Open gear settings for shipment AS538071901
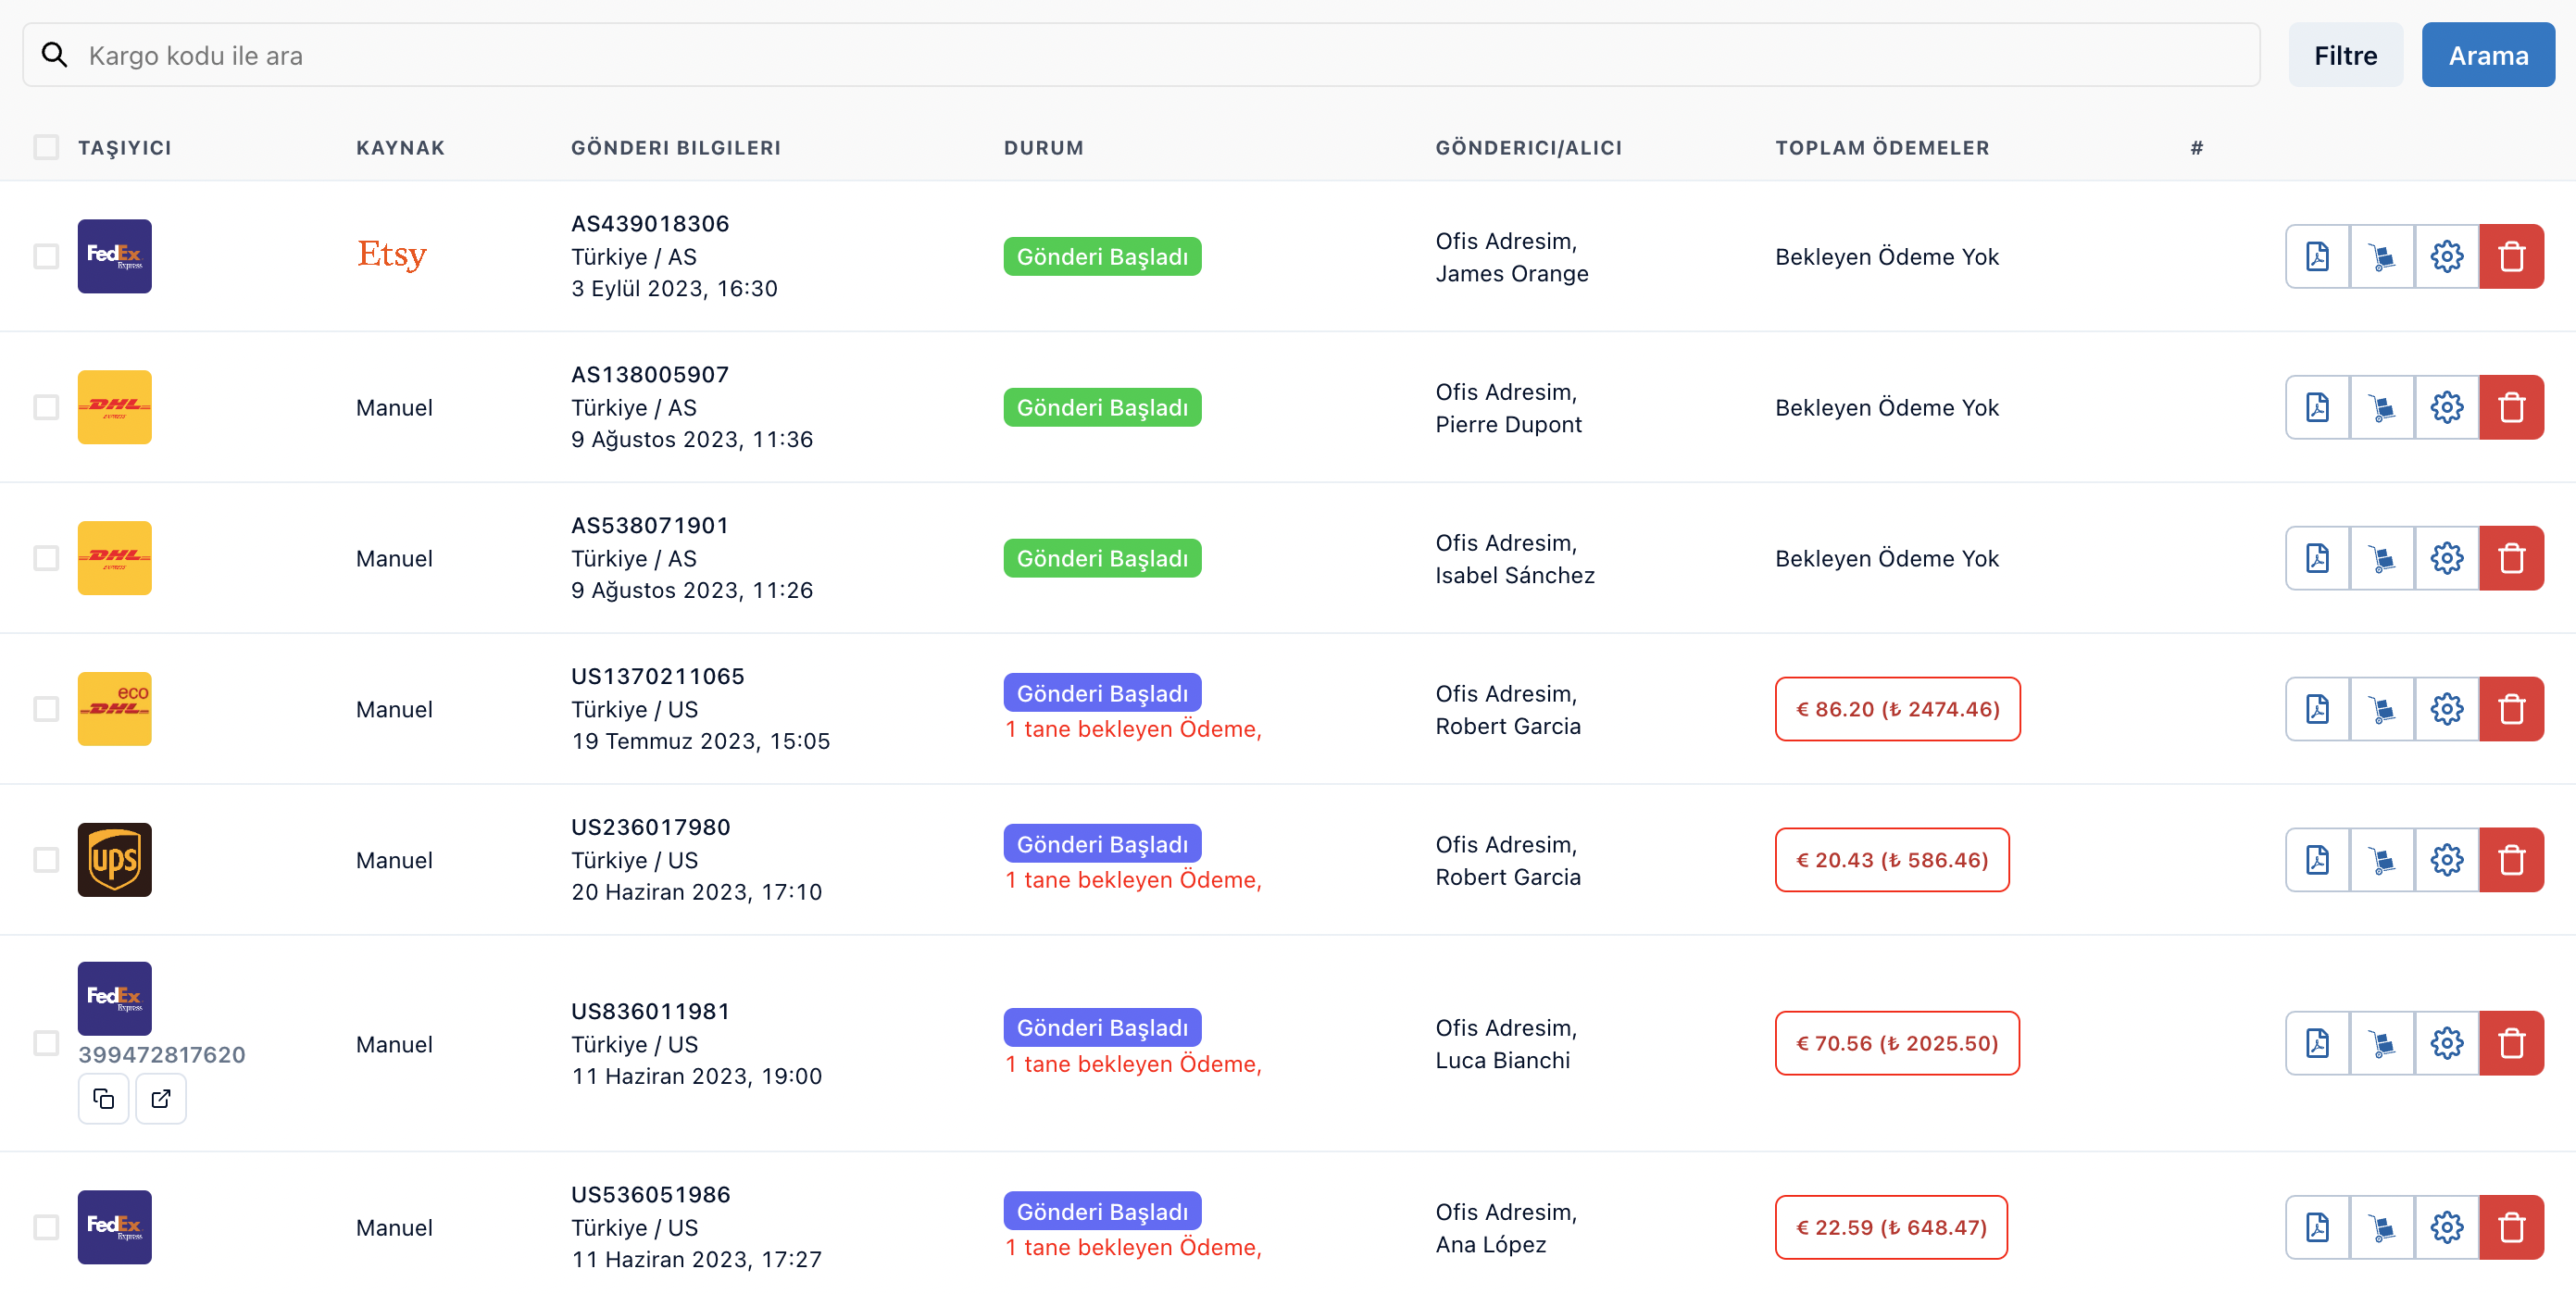The height and width of the screenshot is (1294, 2576). click(2446, 559)
